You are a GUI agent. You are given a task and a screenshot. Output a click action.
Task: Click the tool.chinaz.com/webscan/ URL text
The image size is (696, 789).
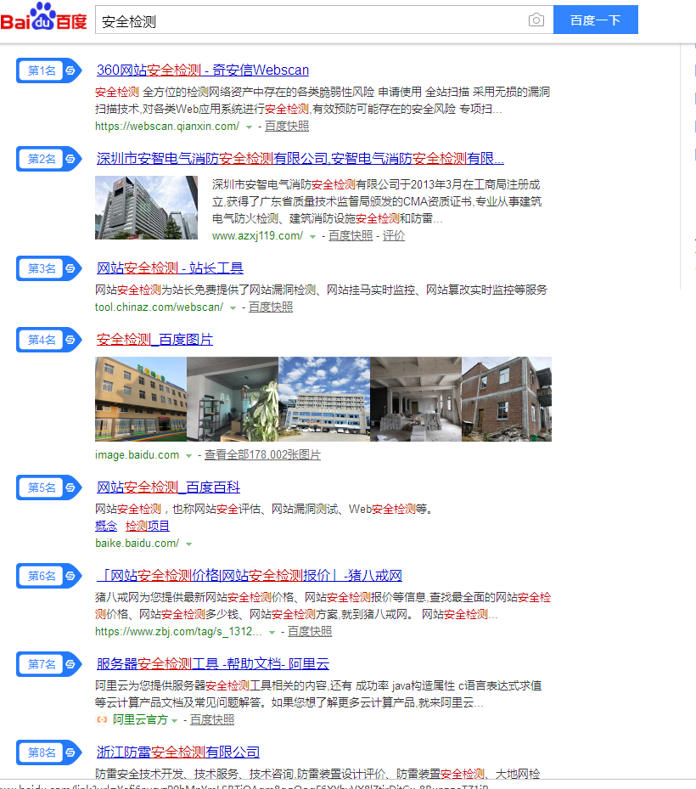click(x=160, y=307)
